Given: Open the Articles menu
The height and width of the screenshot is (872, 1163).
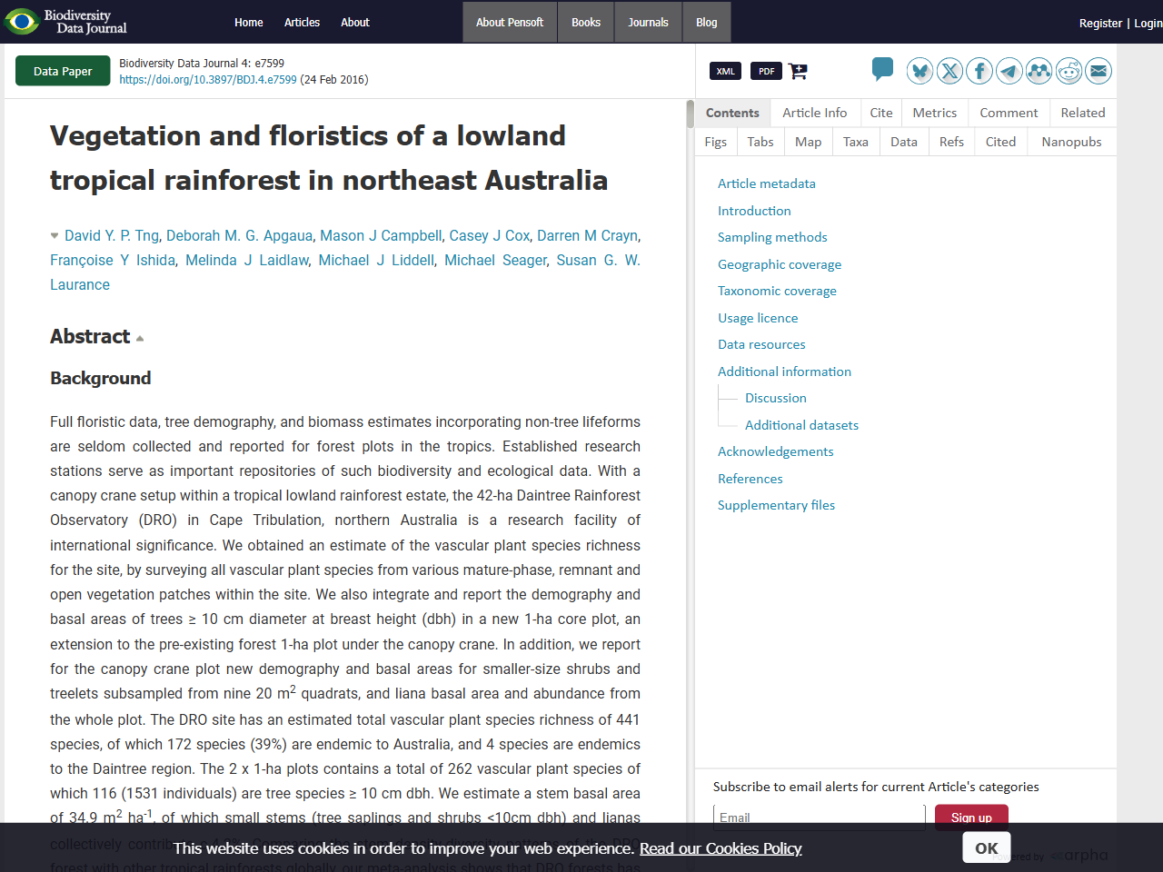Looking at the screenshot, I should coord(302,23).
